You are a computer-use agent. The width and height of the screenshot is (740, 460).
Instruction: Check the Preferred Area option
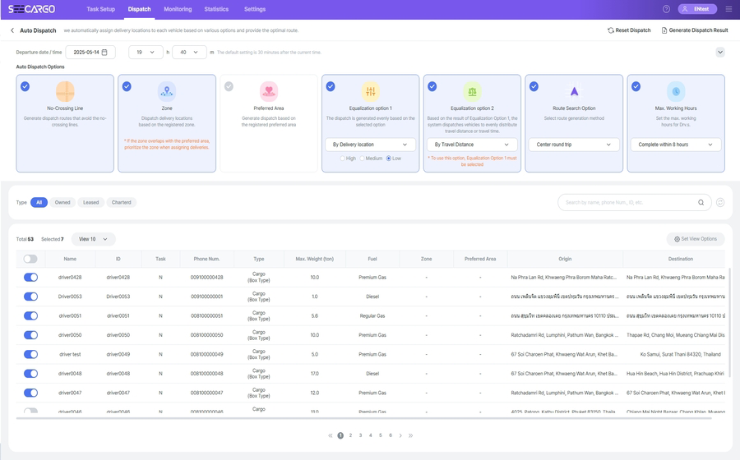[x=229, y=86]
